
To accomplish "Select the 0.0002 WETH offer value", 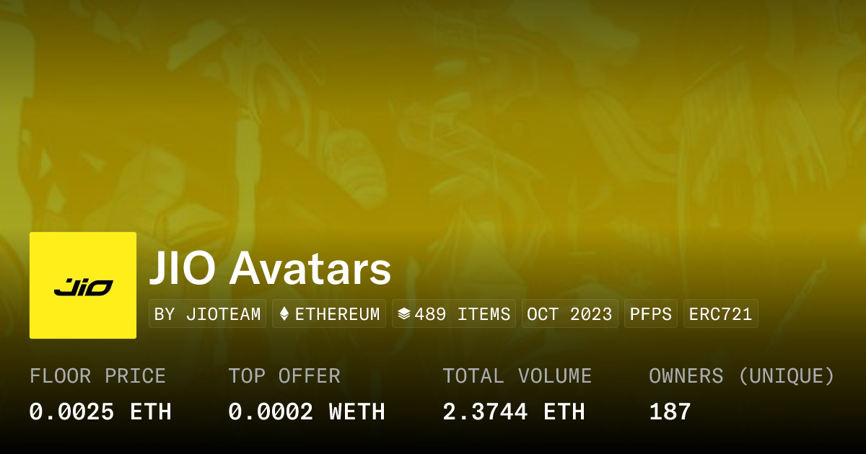I will [307, 412].
